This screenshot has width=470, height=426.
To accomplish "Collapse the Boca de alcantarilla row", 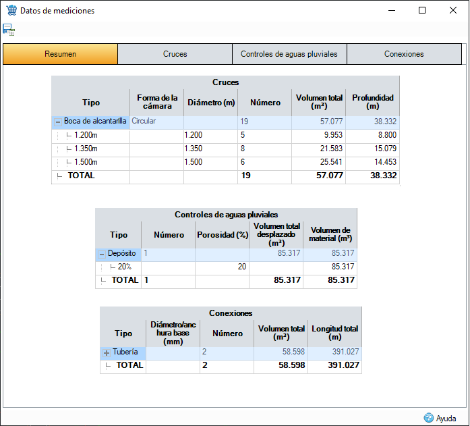I will [58, 122].
